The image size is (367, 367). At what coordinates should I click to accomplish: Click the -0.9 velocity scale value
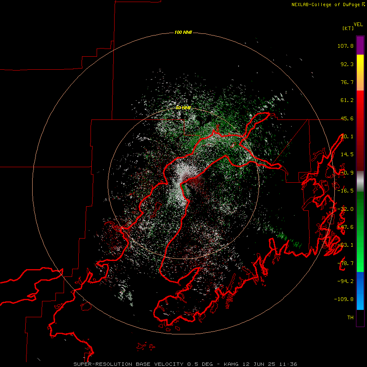click(x=347, y=173)
